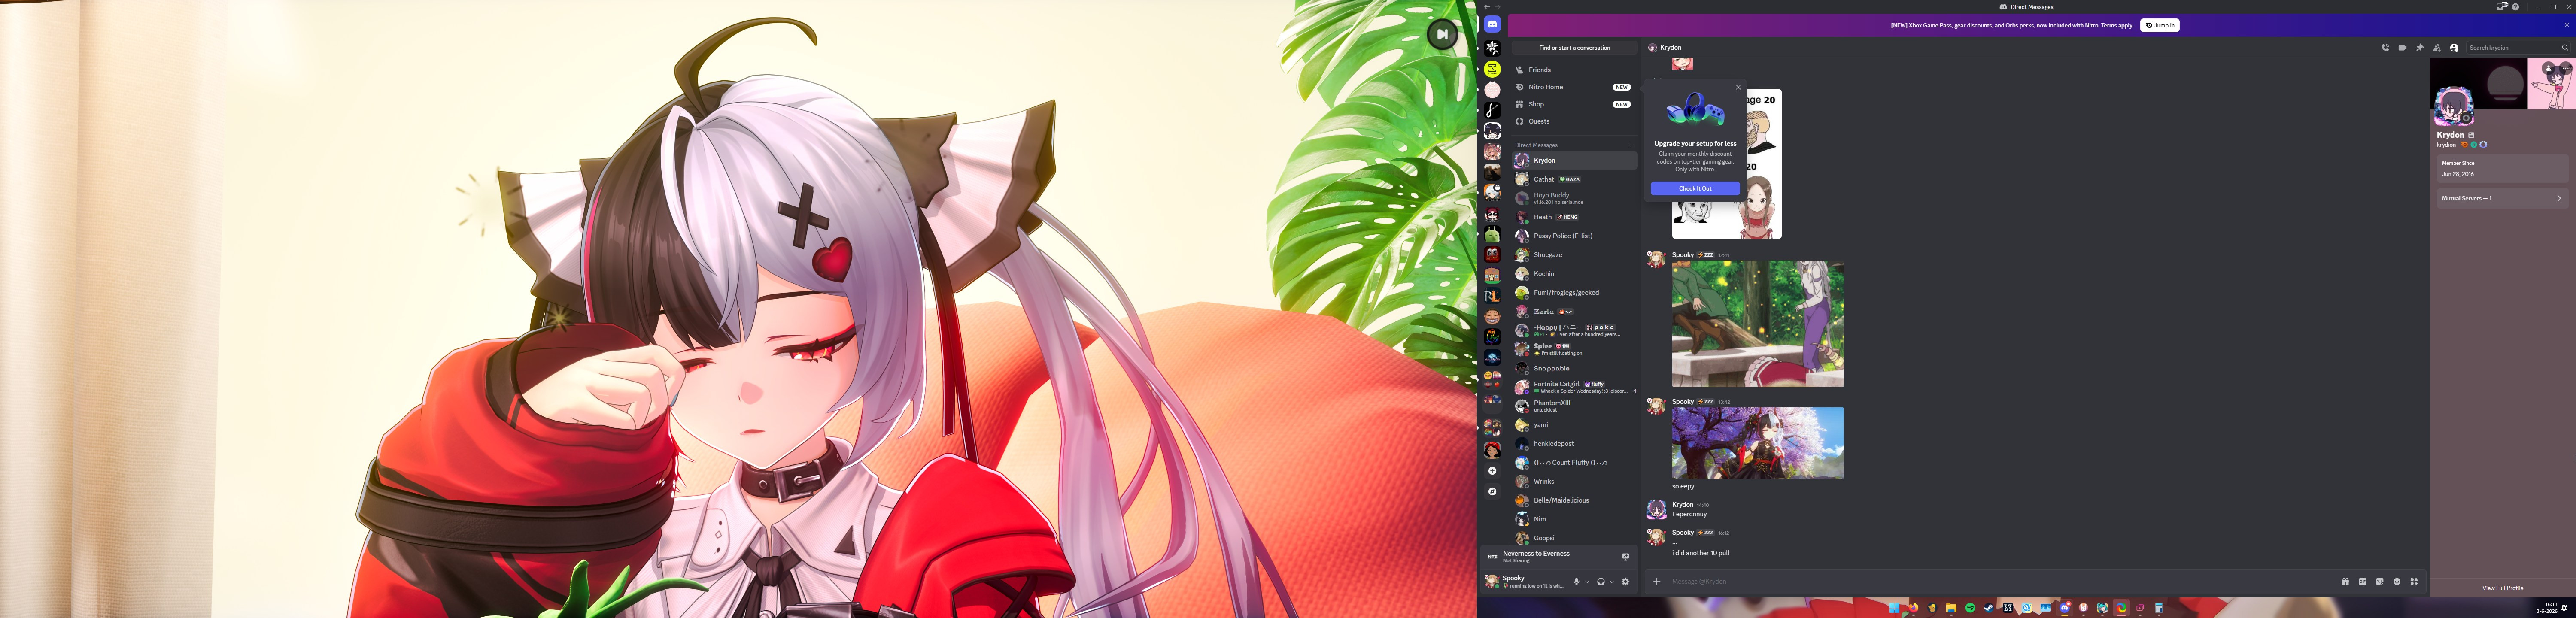Open the gift picker icon
2576x618 pixels.
coord(2345,582)
